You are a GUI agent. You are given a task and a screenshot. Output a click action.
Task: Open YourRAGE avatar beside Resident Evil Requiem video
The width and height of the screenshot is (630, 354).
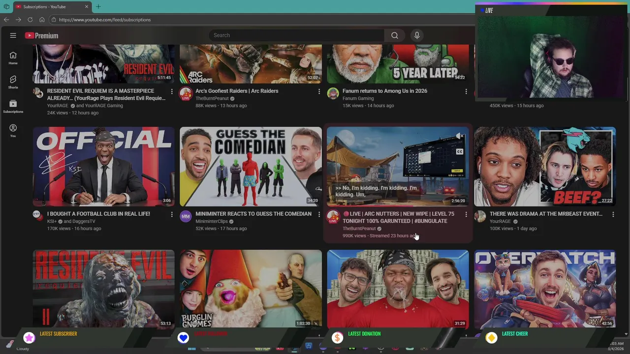pyautogui.click(x=38, y=93)
